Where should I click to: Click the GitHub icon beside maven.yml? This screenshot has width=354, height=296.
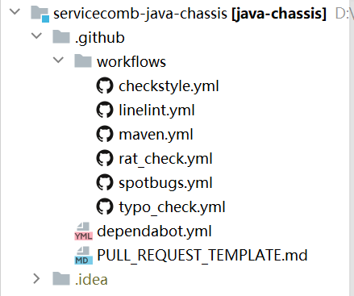(105, 134)
